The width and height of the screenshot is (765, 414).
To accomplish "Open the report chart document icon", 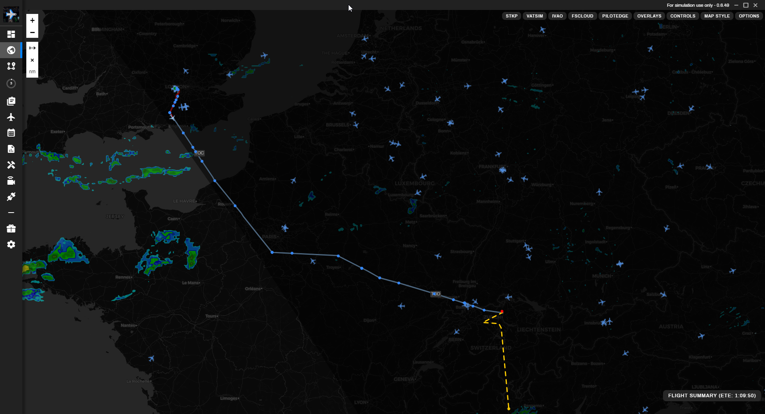I will [x=11, y=149].
